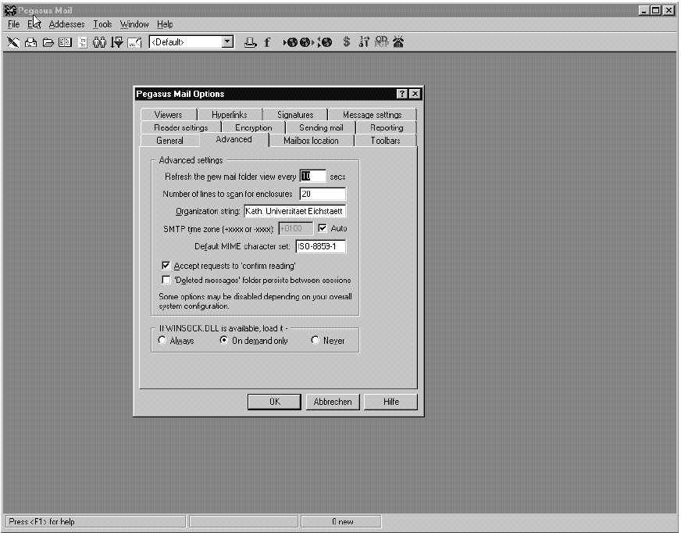The width and height of the screenshot is (681, 533).
Task: Click the mail filtering rules funnel icon
Action: 117,42
